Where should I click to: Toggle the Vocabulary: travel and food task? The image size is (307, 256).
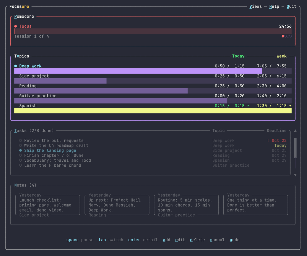pos(21,160)
